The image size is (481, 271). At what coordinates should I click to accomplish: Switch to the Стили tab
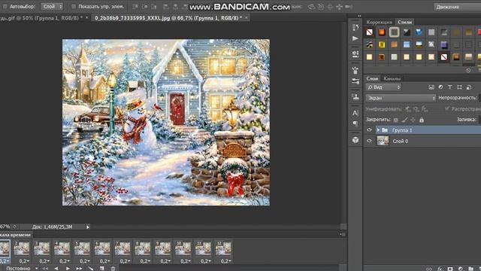(x=404, y=22)
